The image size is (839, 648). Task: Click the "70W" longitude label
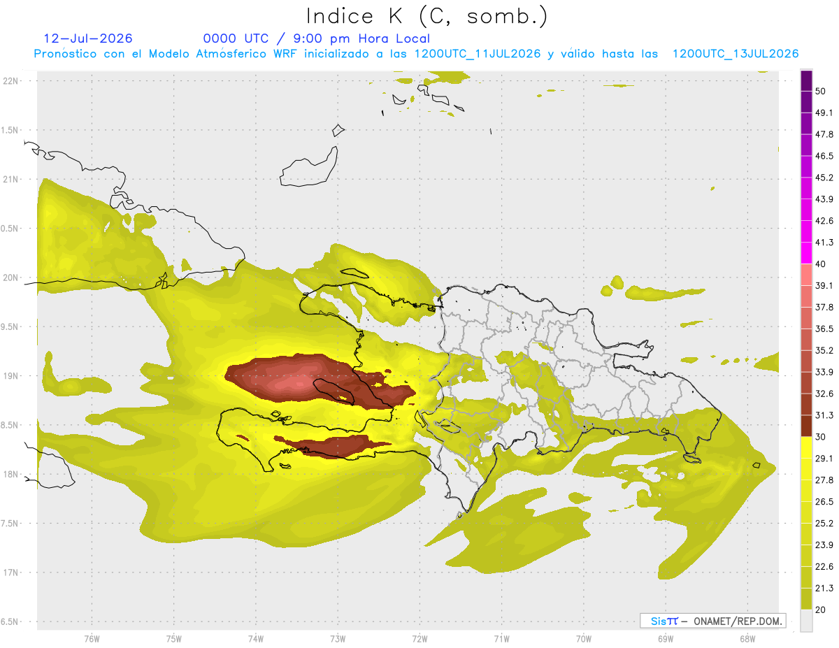pos(583,639)
